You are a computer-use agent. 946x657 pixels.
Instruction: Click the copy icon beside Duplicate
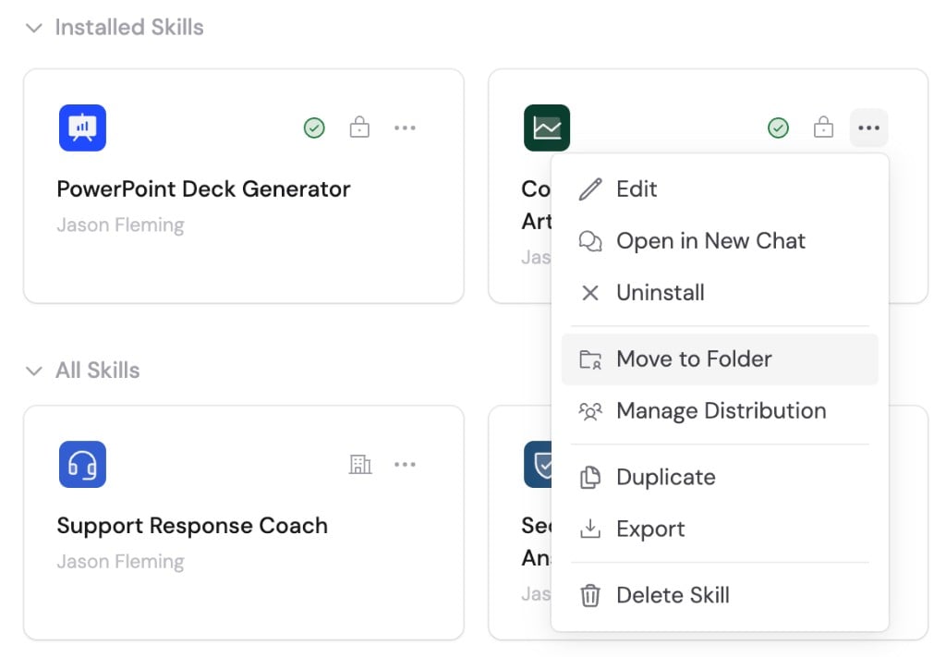click(x=590, y=478)
